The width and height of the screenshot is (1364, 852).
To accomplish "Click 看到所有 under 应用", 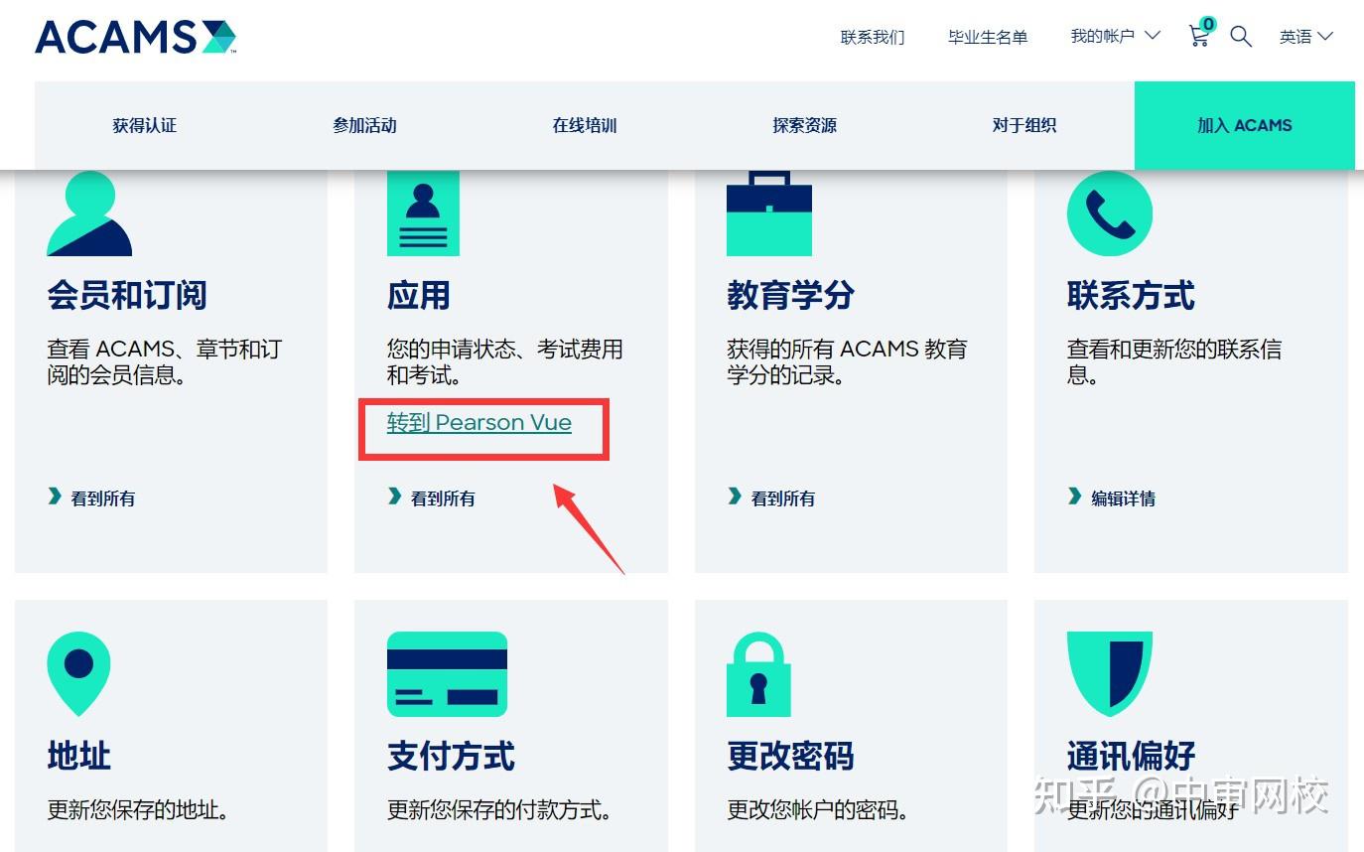I will (431, 497).
